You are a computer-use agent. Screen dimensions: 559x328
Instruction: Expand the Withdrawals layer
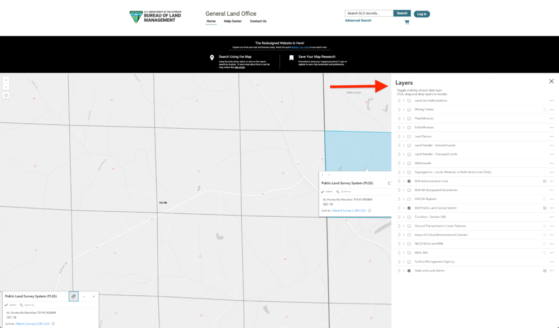(404, 163)
